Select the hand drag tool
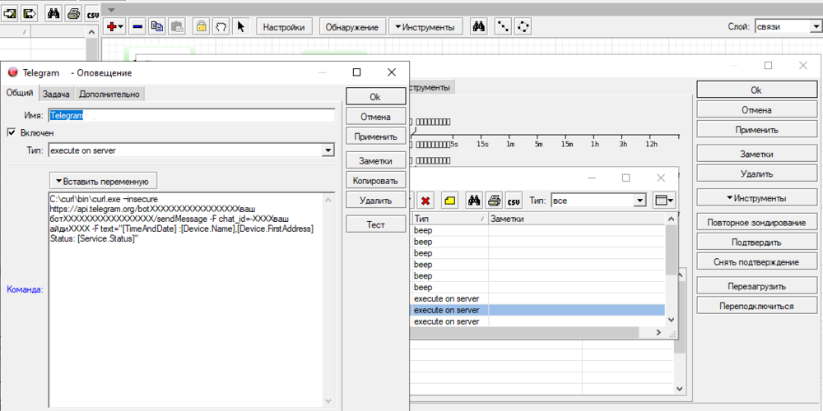The height and width of the screenshot is (411, 823). (221, 26)
